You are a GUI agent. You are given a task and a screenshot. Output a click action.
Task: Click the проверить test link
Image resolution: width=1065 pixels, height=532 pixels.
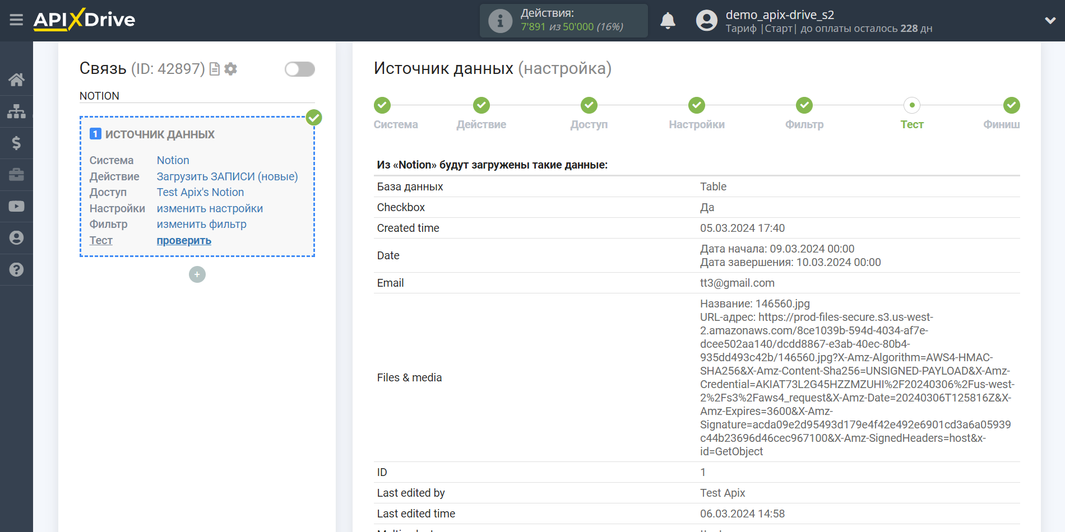[x=184, y=240]
